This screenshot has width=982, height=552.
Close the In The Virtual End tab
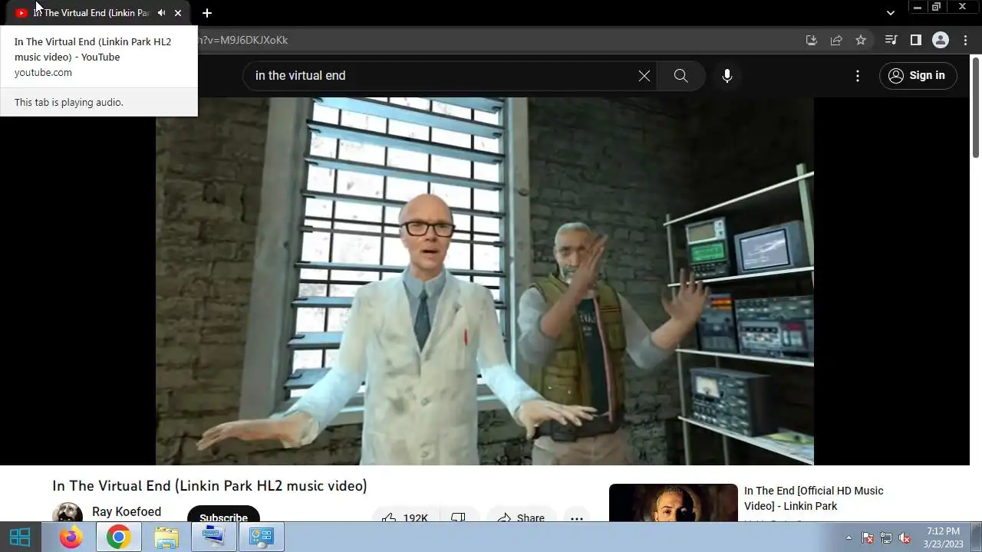(178, 13)
